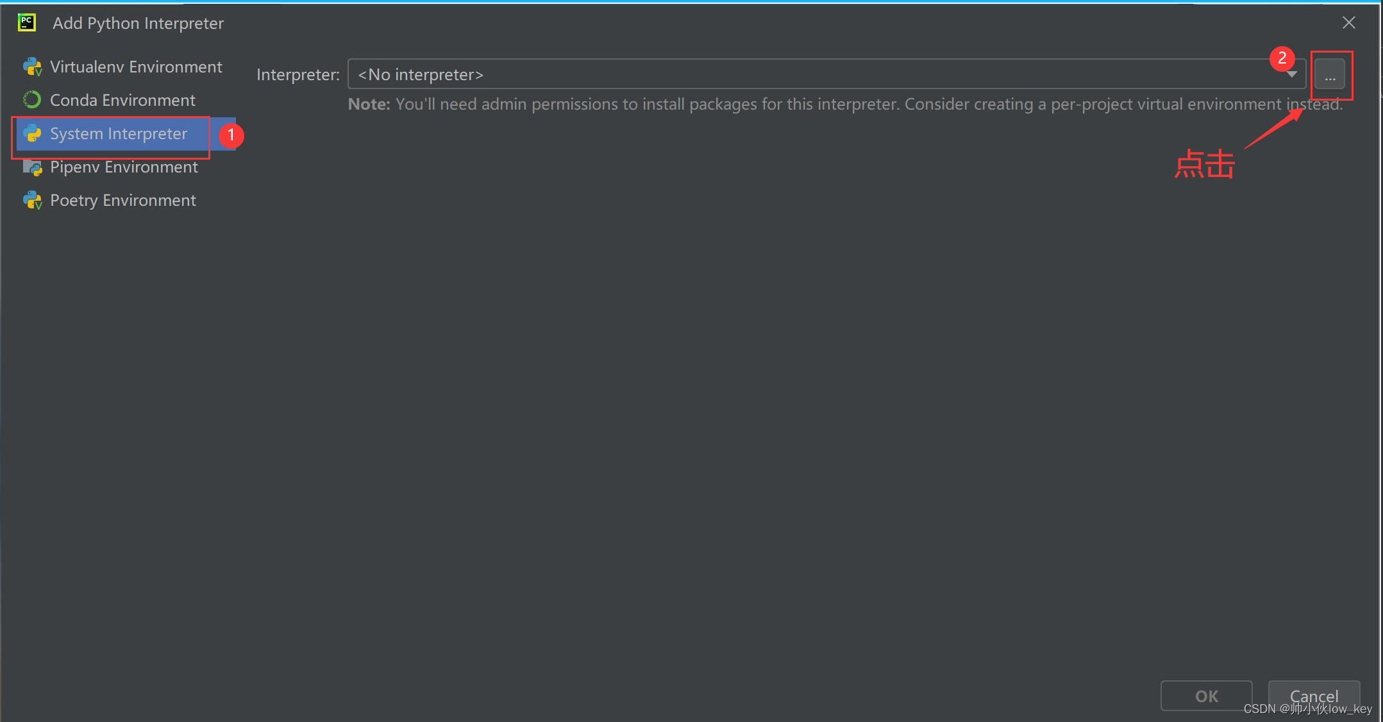This screenshot has height=722, width=1383.
Task: Select Conda Environment from list
Action: coord(122,100)
